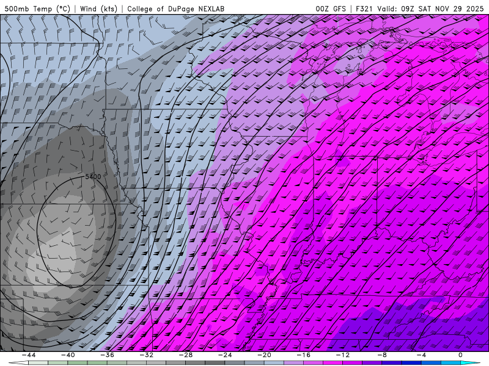Click the "00Z GFS" model run label
Image resolution: width=489 pixels, height=366 pixels.
coord(331,9)
